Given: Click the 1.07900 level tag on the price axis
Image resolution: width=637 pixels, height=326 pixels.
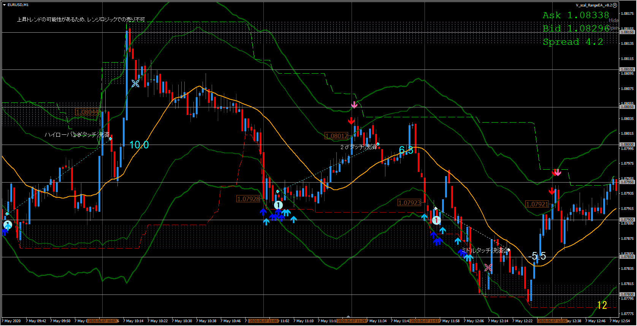Looking at the screenshot, I should pos(627,220).
